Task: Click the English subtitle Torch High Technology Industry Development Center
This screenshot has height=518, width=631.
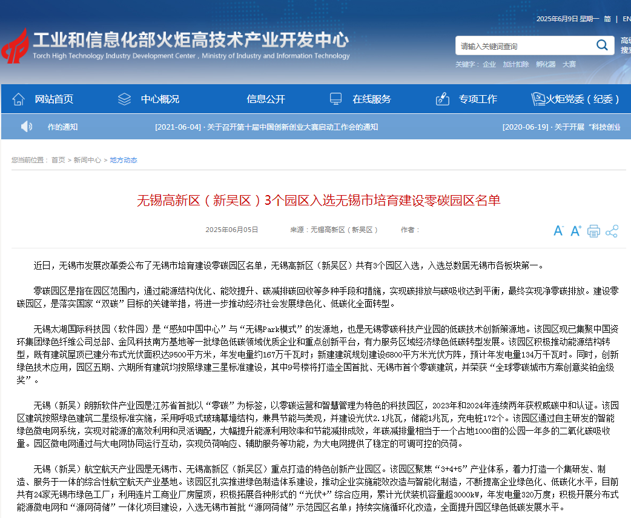Action: (191, 56)
